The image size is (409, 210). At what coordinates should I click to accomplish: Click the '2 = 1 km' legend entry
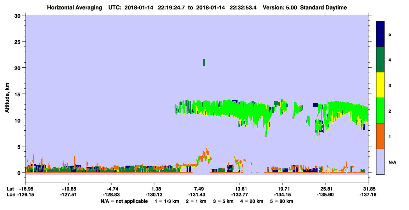[196, 201]
